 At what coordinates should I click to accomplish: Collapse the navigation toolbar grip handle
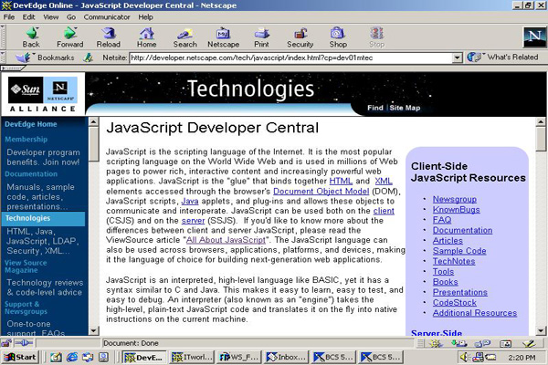pos(3,37)
